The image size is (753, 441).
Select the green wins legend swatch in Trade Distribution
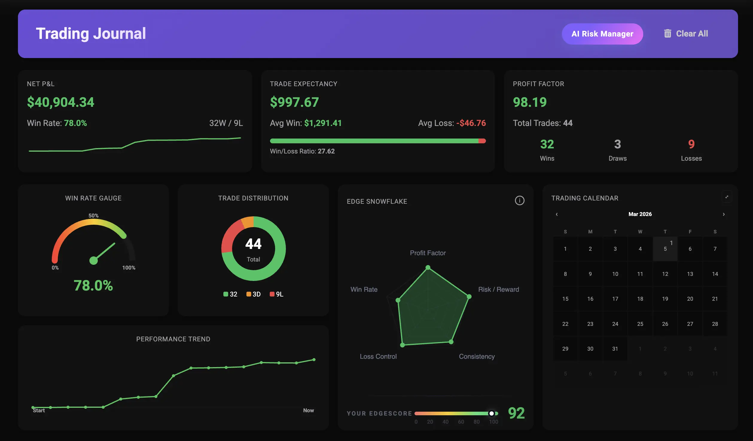tap(225, 294)
